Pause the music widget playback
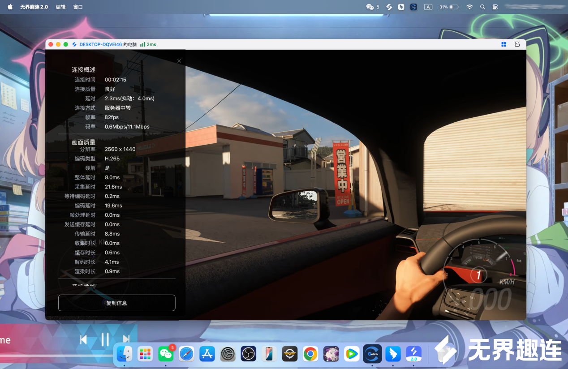568x369 pixels. [105, 339]
